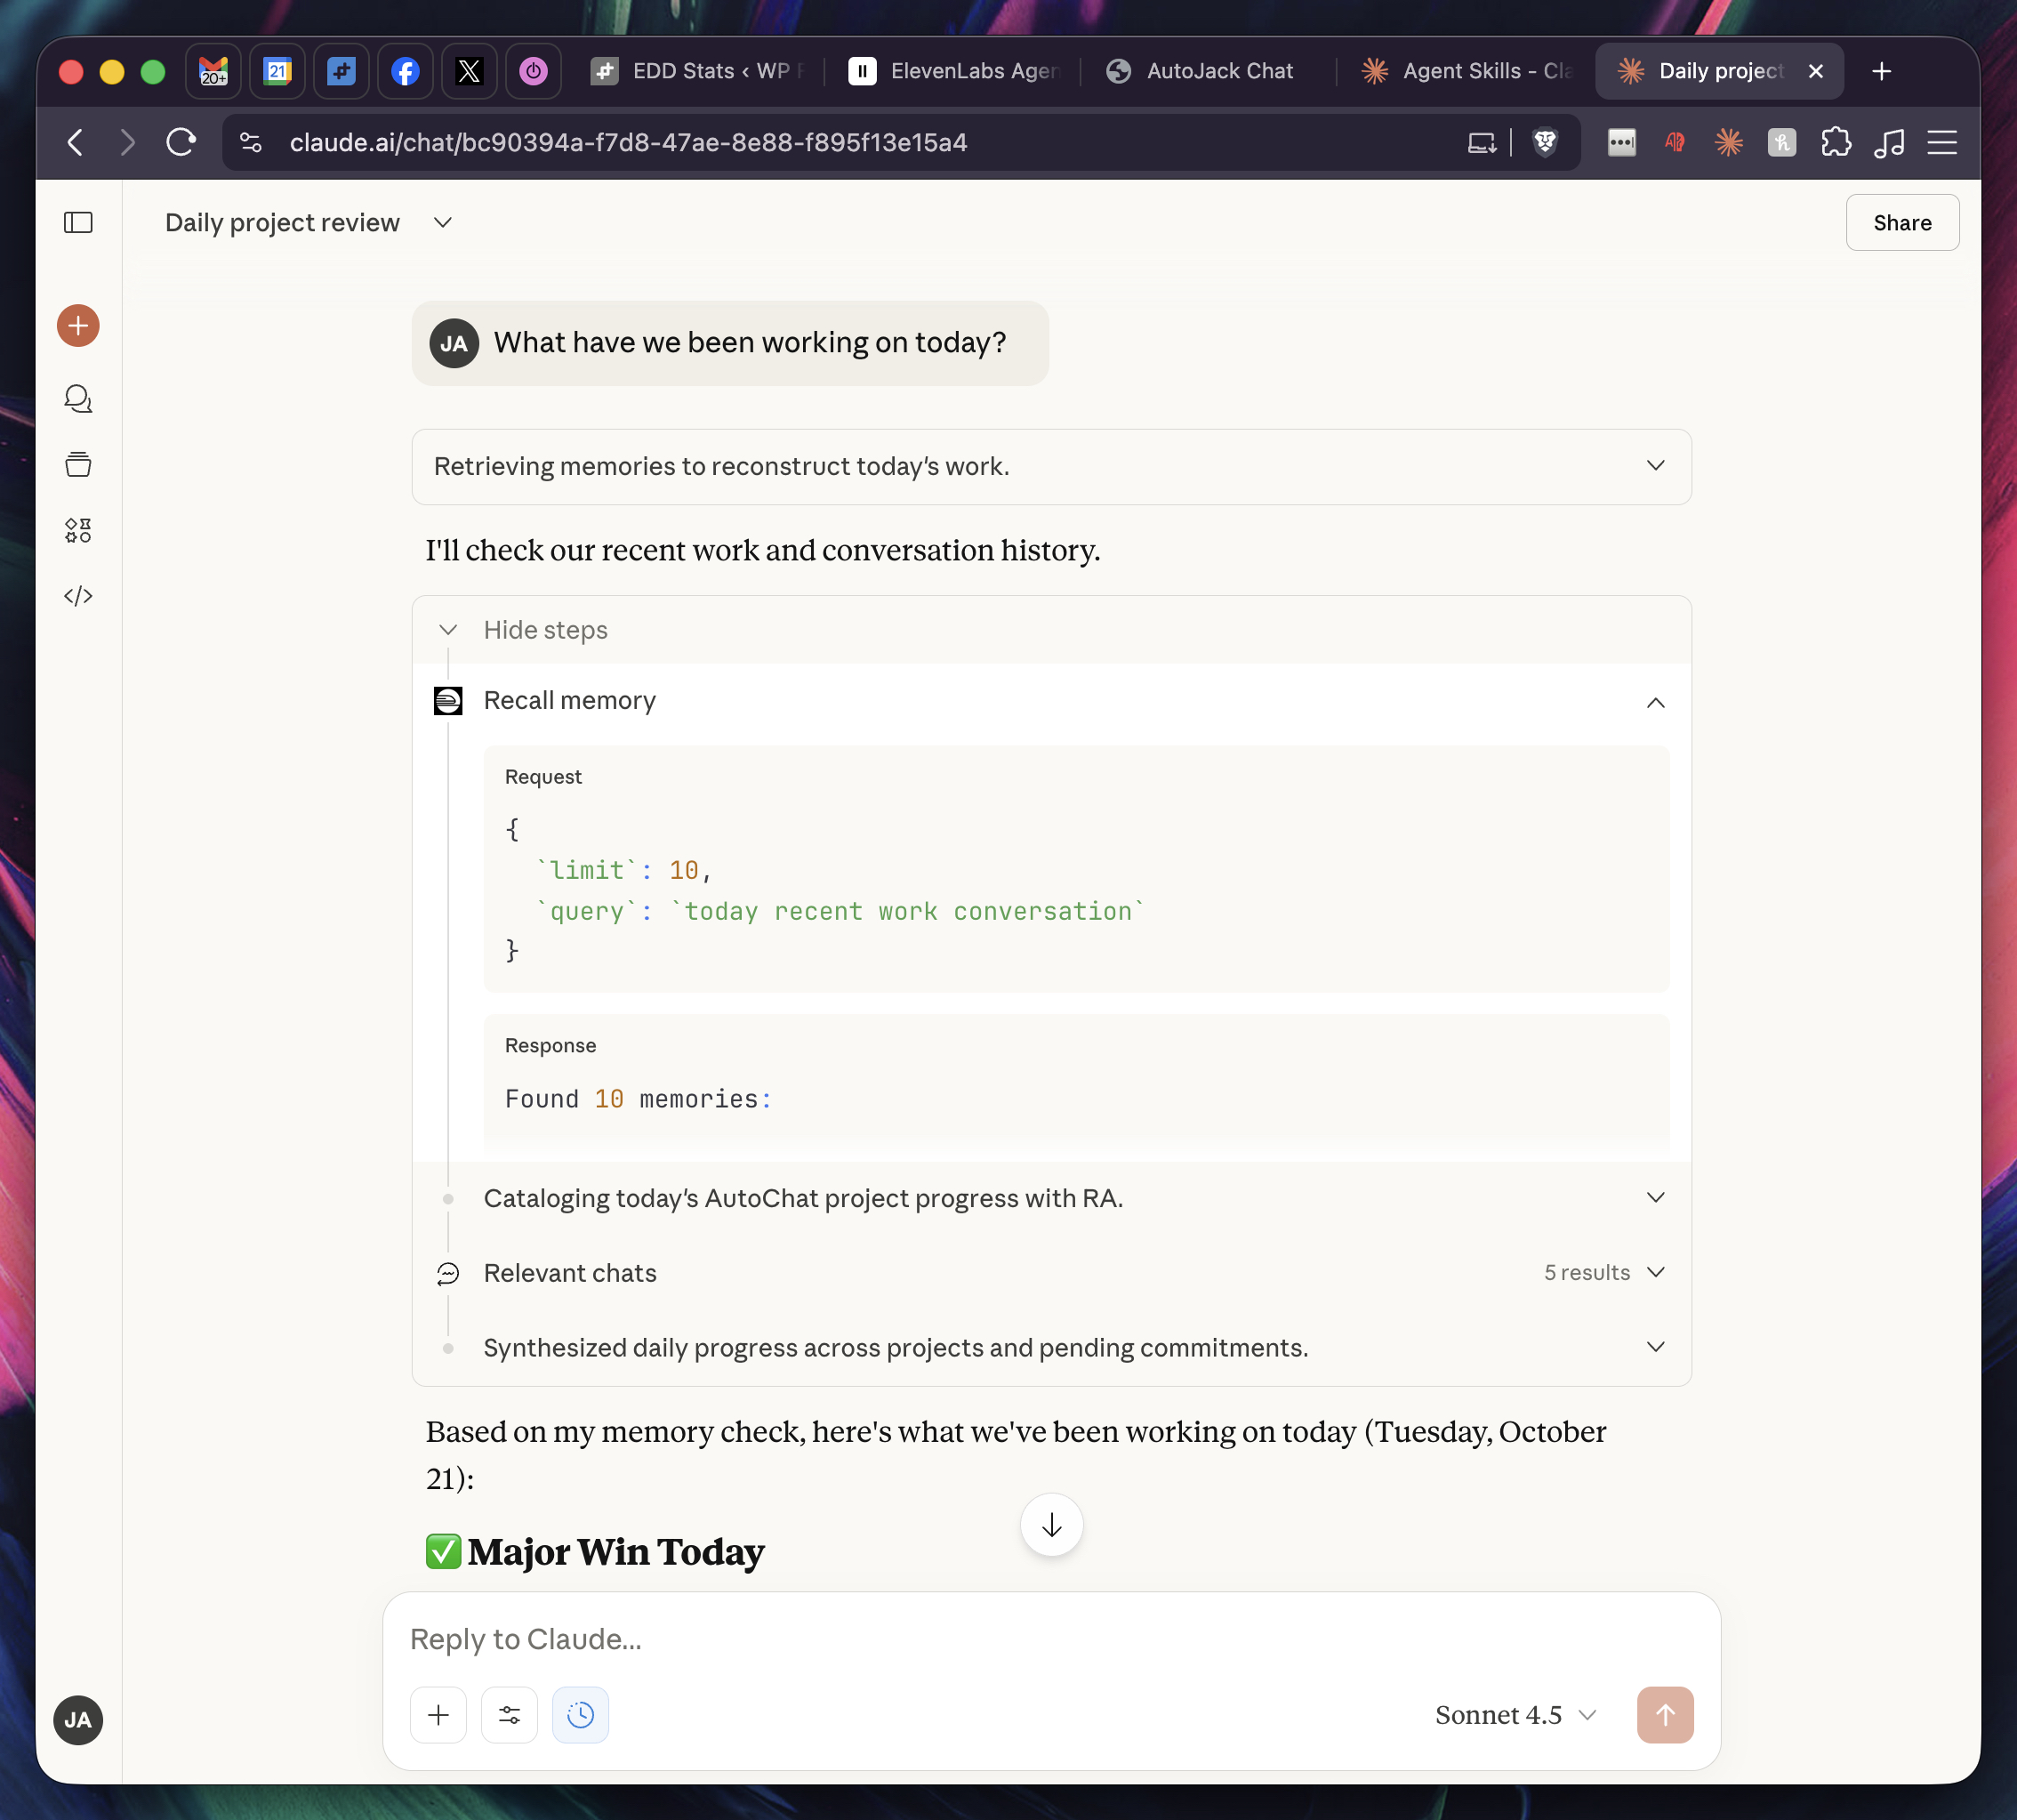Collapse the Recall memory step
This screenshot has width=2017, height=1820.
coord(1655,701)
